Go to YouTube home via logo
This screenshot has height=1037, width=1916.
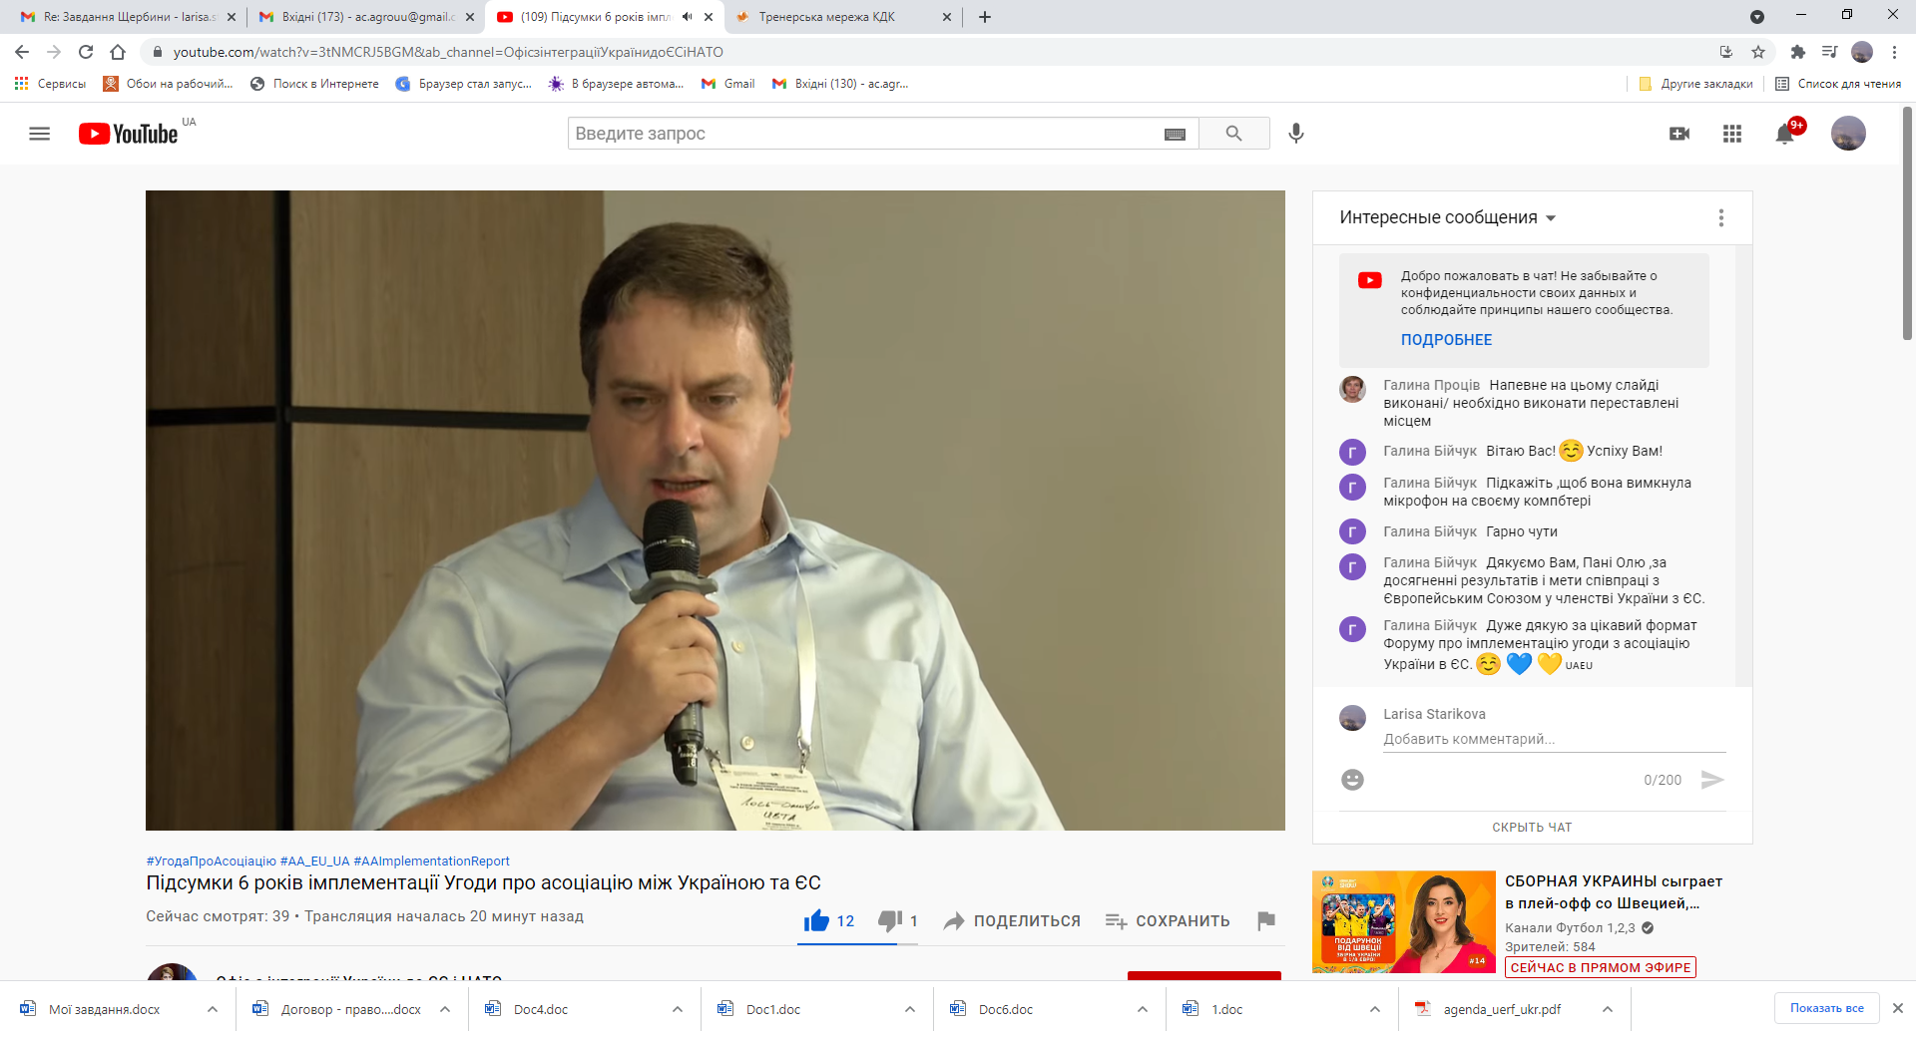(x=129, y=134)
